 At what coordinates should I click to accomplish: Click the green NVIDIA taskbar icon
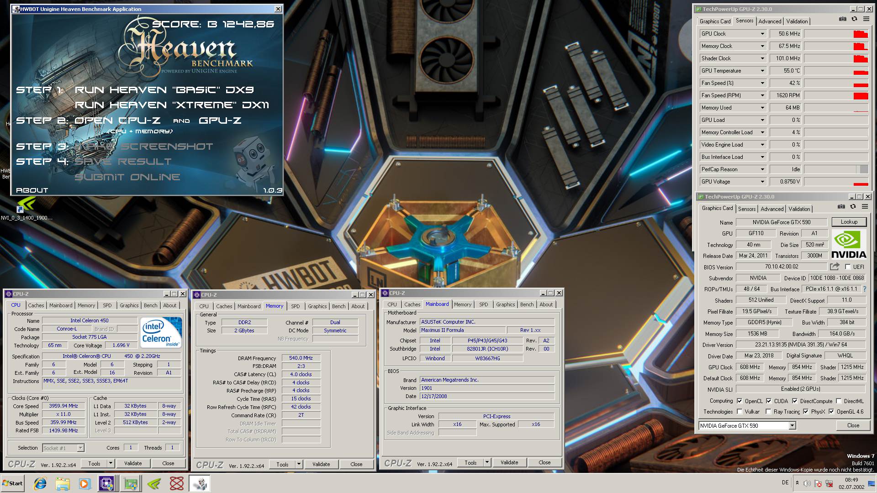[x=154, y=483]
